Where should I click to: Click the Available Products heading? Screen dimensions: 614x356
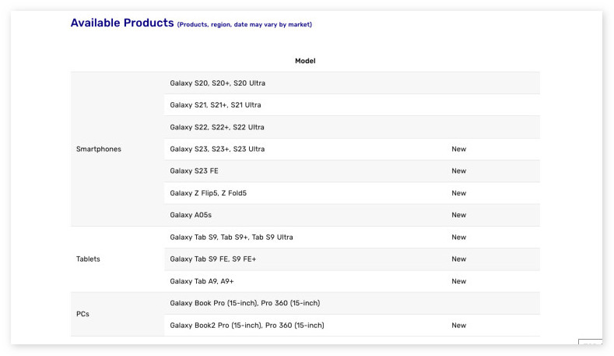[x=122, y=23]
